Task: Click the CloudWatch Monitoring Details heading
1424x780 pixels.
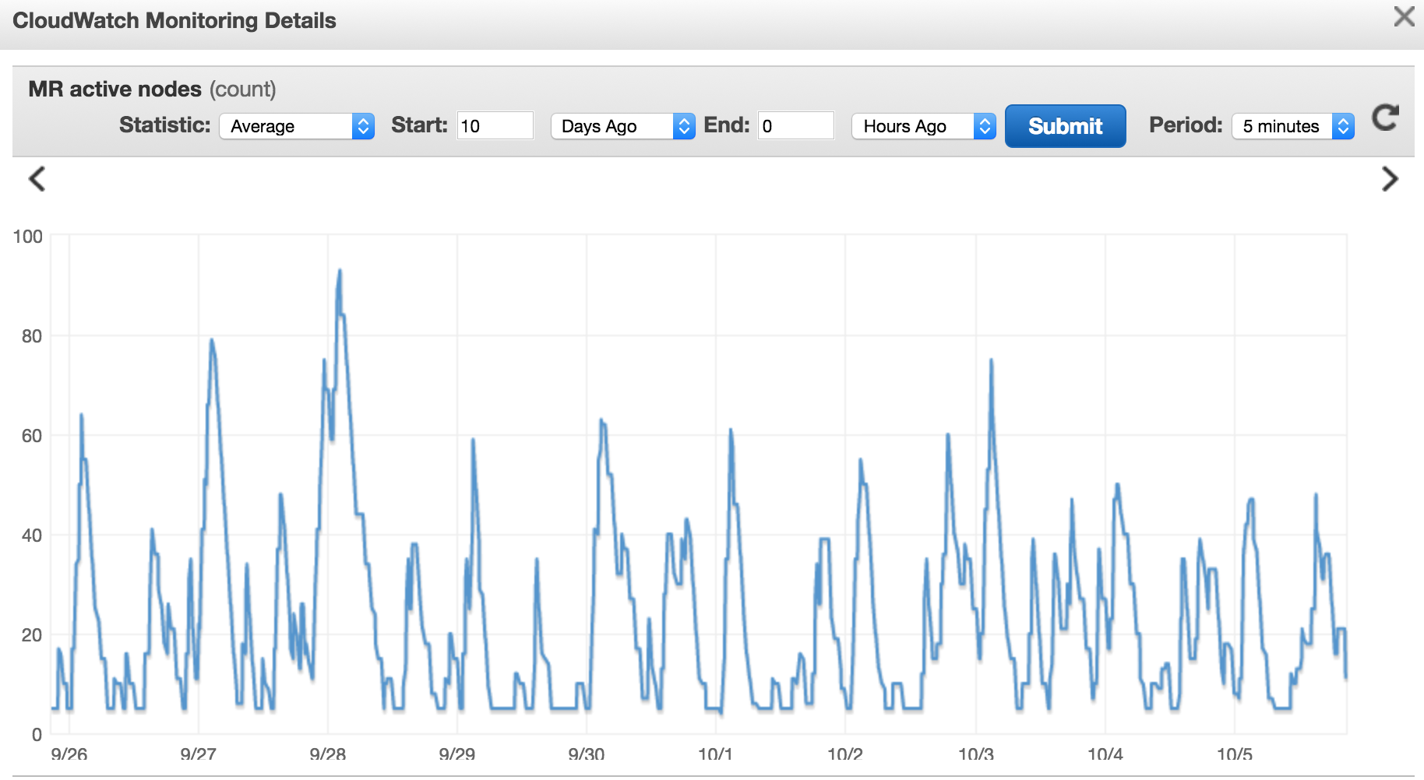Action: (x=174, y=21)
